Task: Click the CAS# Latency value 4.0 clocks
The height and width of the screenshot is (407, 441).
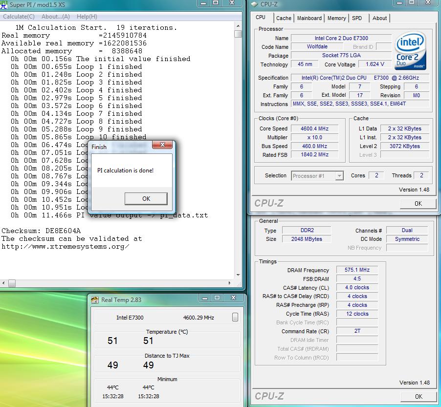Action: pyautogui.click(x=357, y=288)
